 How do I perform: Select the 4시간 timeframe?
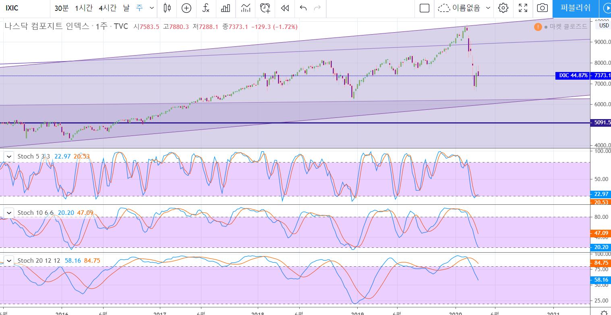pos(107,8)
